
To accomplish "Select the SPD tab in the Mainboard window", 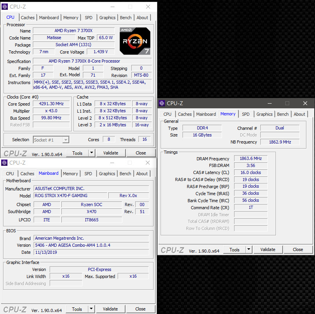I will [x=88, y=174].
